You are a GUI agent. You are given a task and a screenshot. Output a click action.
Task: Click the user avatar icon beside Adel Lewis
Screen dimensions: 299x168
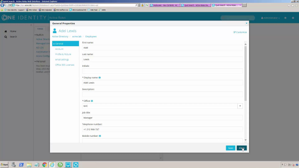tap(55, 31)
